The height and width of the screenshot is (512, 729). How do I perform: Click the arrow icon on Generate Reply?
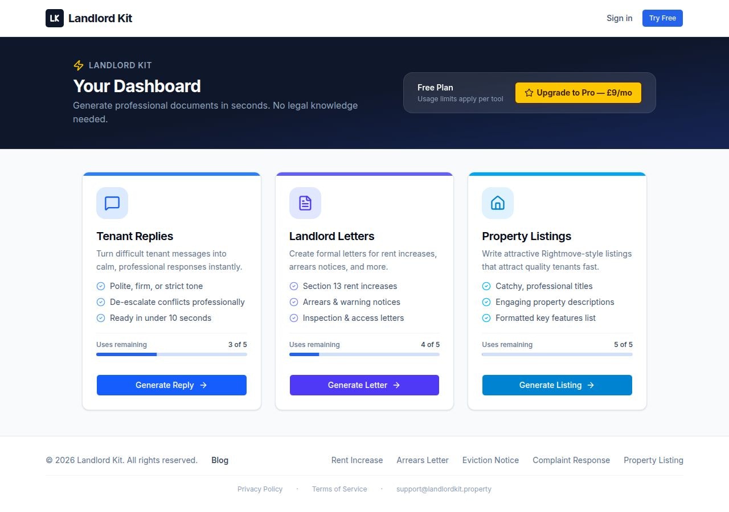203,385
